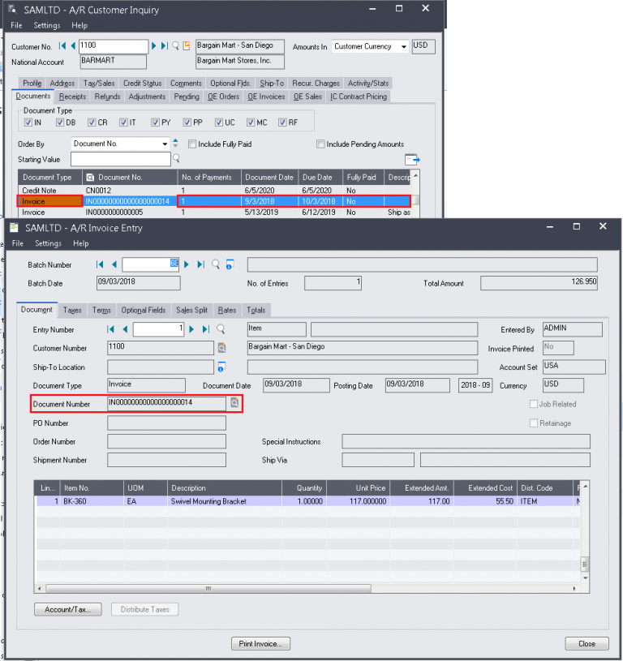
Task: Toggle the sort order arrows next to Order By
Action: click(x=175, y=144)
